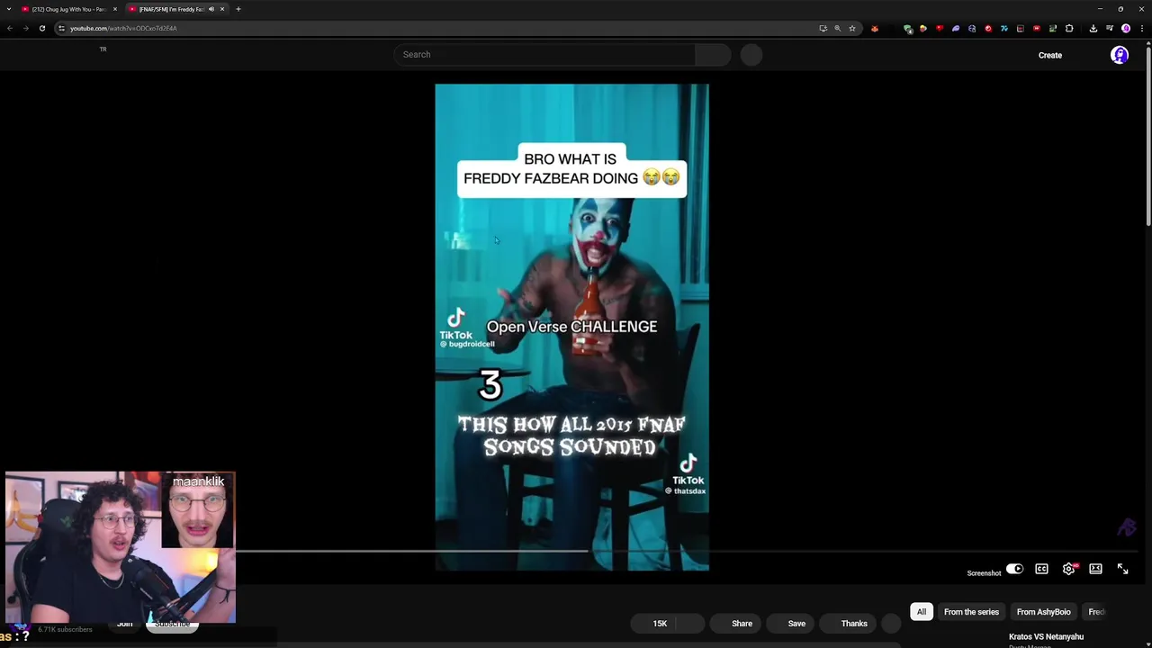Image resolution: width=1152 pixels, height=648 pixels.
Task: Click the voice search button
Action: pyautogui.click(x=751, y=55)
